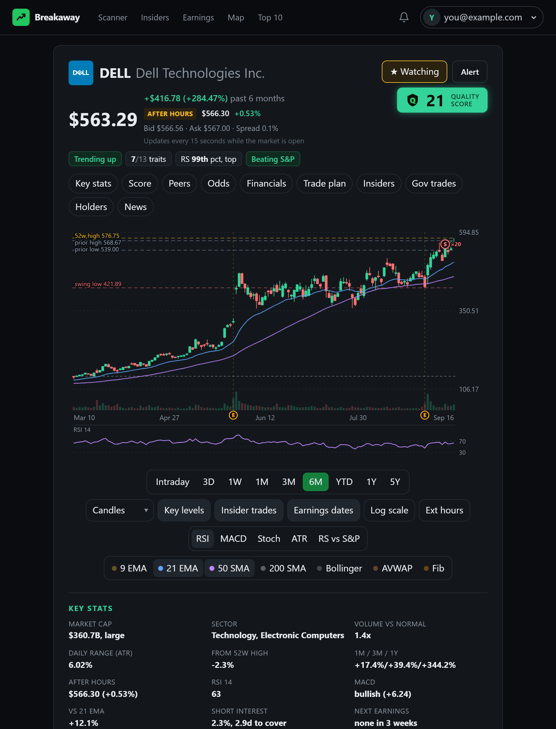Jump to Trade plan section
The image size is (556, 729).
click(324, 183)
